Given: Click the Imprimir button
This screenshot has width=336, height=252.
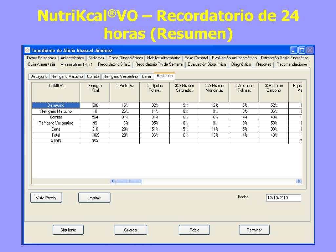Looking at the screenshot, I should click(x=94, y=198).
